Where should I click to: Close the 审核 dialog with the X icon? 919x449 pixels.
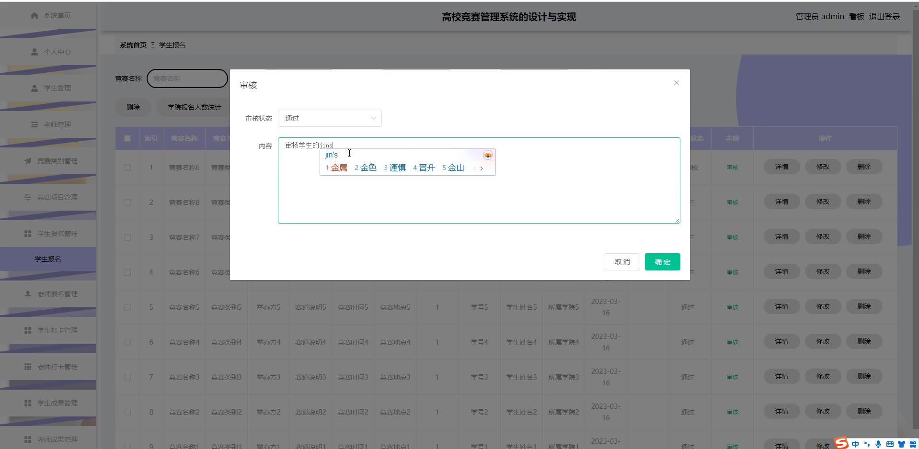(x=676, y=83)
